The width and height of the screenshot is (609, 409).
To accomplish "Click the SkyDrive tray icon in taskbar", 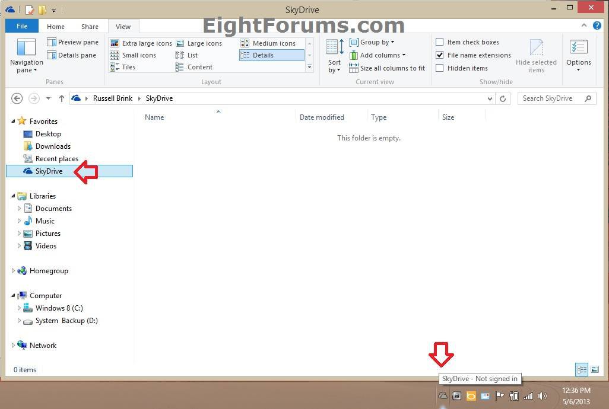I will 442,396.
